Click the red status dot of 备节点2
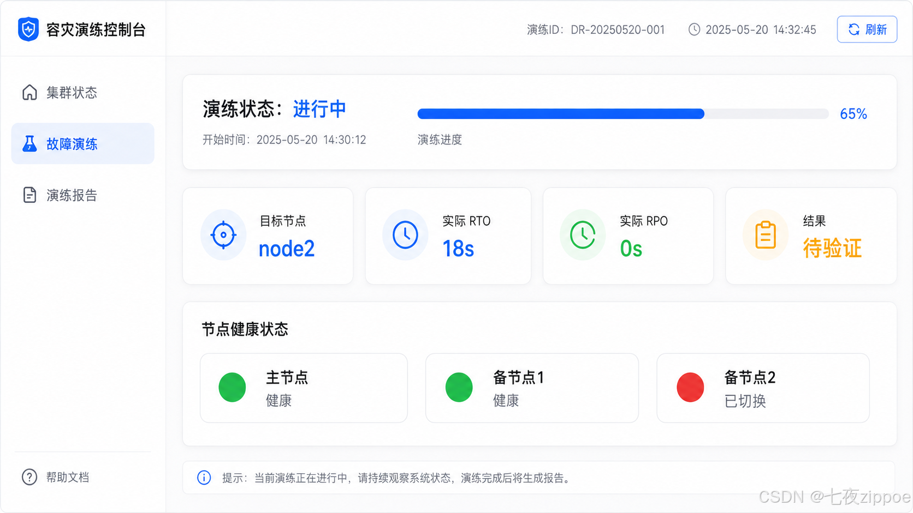 coord(690,388)
